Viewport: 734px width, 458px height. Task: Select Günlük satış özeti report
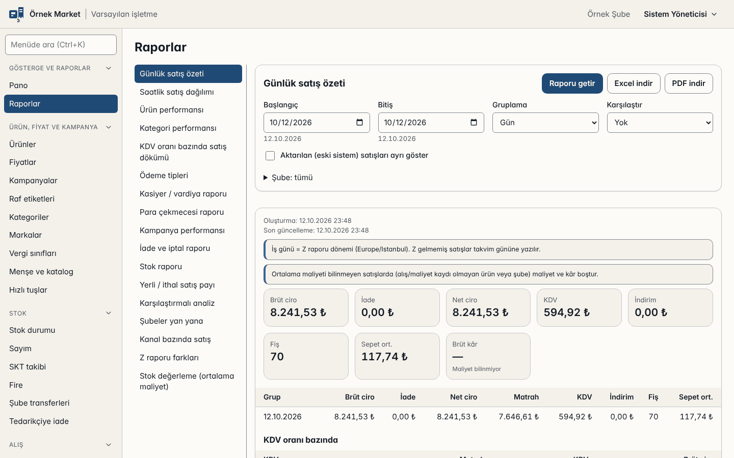[x=188, y=74]
